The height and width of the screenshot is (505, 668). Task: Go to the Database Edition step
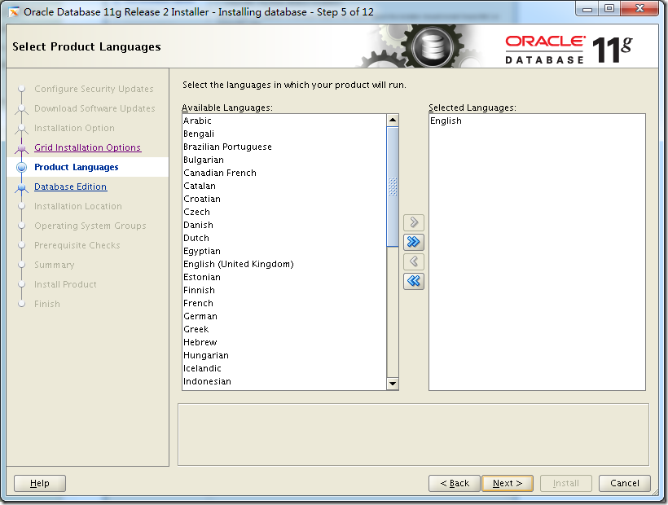coord(70,187)
